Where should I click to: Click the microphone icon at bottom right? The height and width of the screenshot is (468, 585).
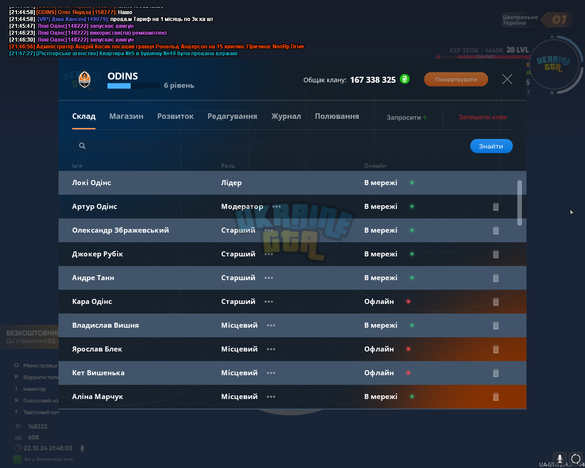(x=560, y=458)
